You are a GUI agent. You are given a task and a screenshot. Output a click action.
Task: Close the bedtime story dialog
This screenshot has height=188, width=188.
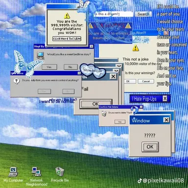[x=92, y=47]
